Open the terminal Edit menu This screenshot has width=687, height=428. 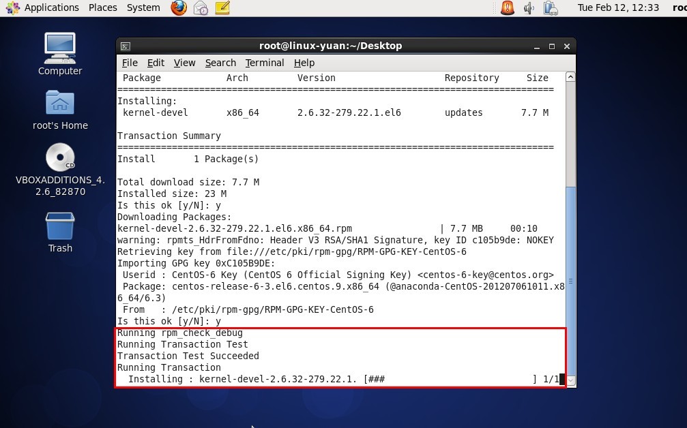[156, 63]
